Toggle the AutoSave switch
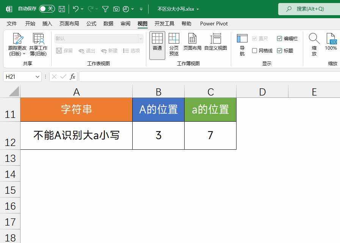 pos(47,9)
